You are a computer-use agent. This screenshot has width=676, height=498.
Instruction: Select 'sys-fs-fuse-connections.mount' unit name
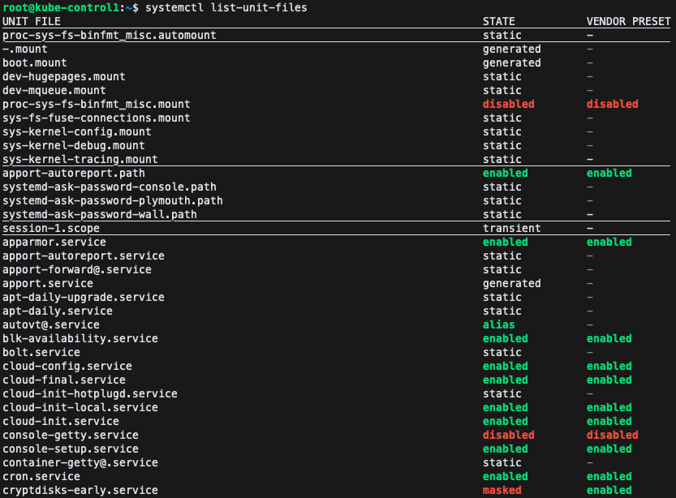point(97,118)
